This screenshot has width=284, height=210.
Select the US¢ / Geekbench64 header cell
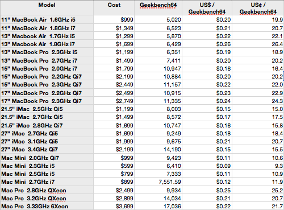[x=258, y=8]
